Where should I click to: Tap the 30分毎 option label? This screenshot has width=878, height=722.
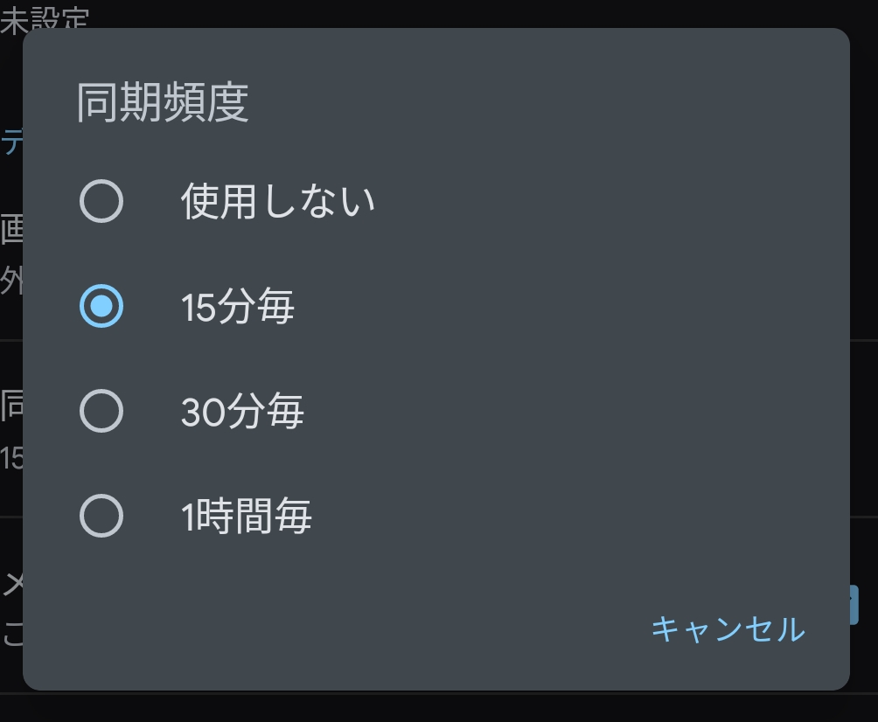[x=242, y=412]
